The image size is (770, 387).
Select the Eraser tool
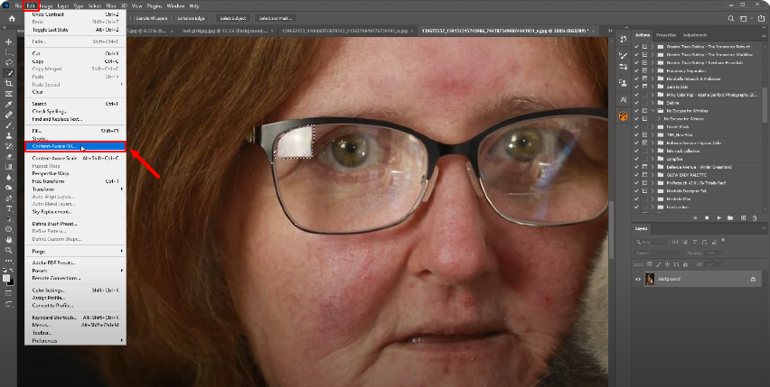click(x=9, y=157)
